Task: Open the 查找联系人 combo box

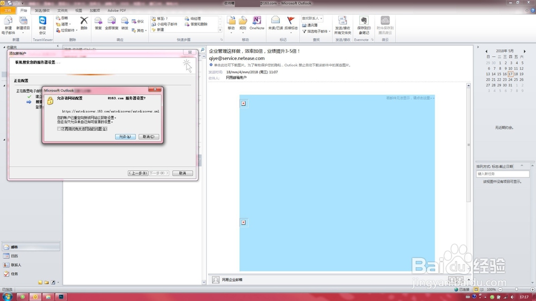Action: point(312,18)
